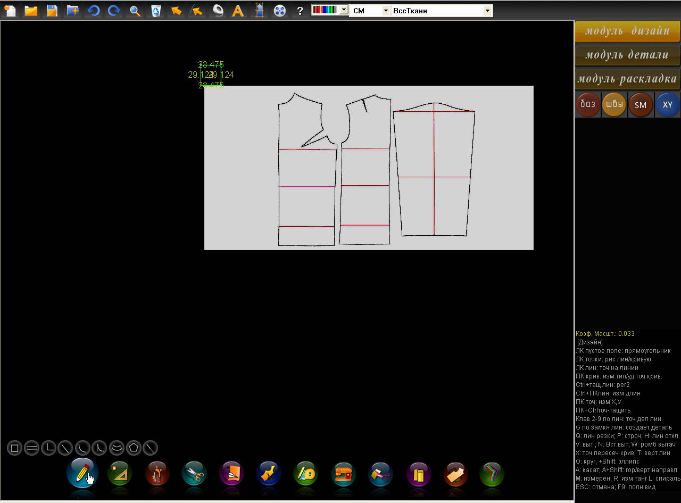Click the scissors cutting tool

[194, 474]
